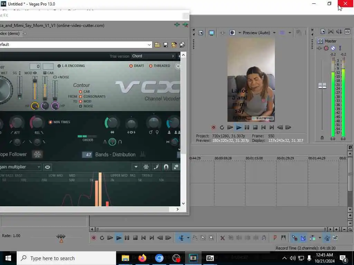The width and height of the screenshot is (354, 265).
Task: Click 7-Zip icon in taskbar
Action: 210,258
